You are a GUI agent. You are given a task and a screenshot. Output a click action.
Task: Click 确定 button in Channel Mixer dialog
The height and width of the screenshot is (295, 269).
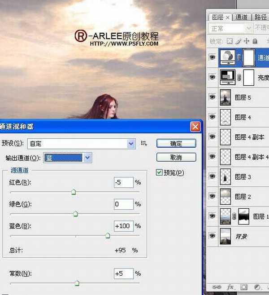tap(176, 144)
